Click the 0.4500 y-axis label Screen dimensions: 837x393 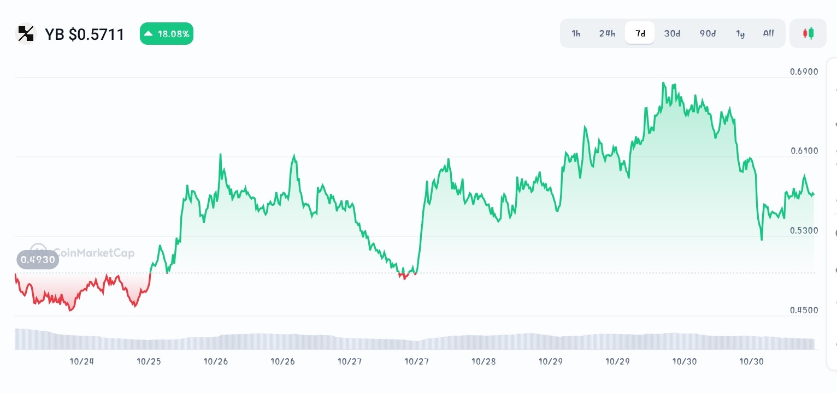coord(804,310)
